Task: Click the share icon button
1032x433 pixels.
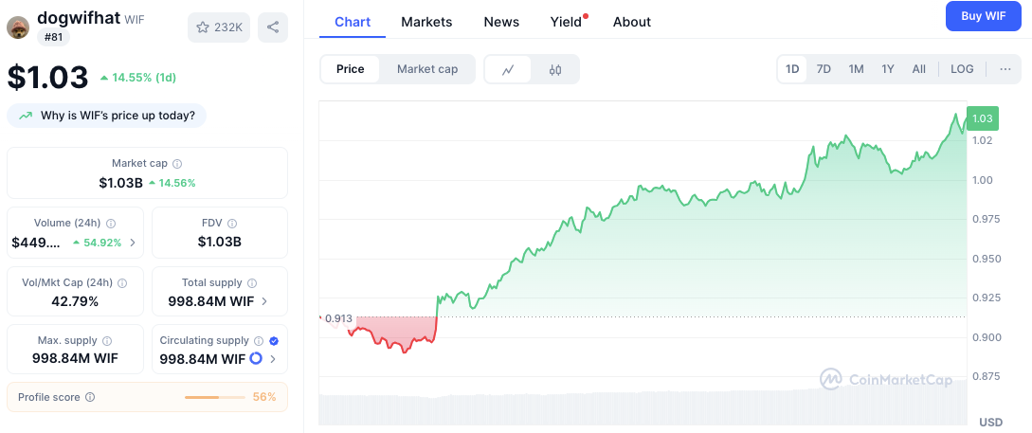Action: tap(273, 27)
